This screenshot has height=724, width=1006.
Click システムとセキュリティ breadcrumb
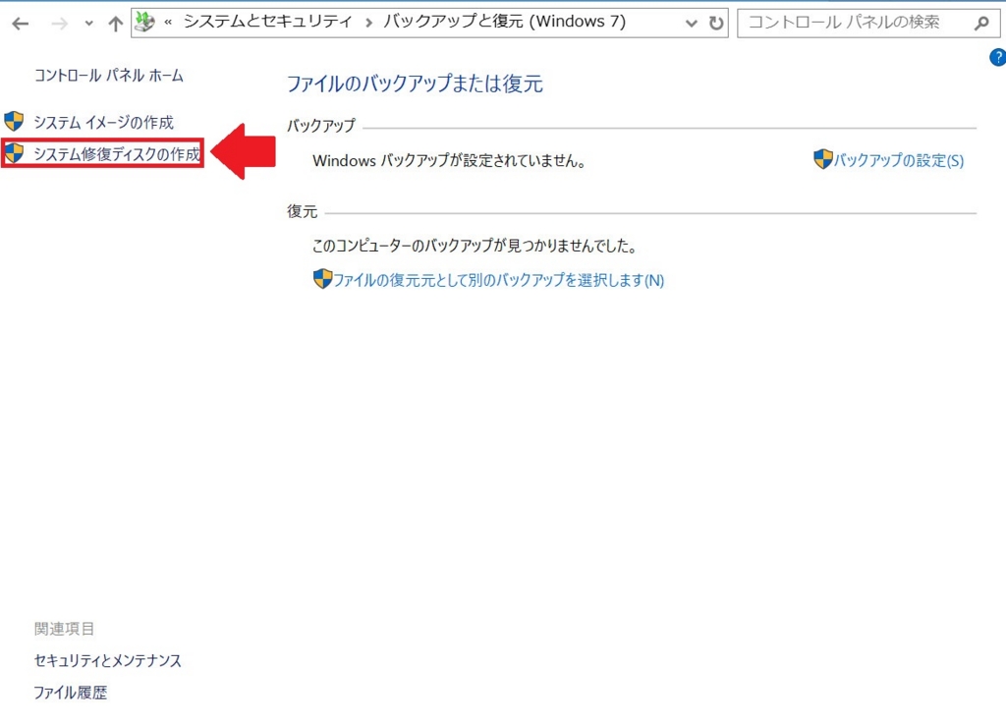(x=267, y=22)
